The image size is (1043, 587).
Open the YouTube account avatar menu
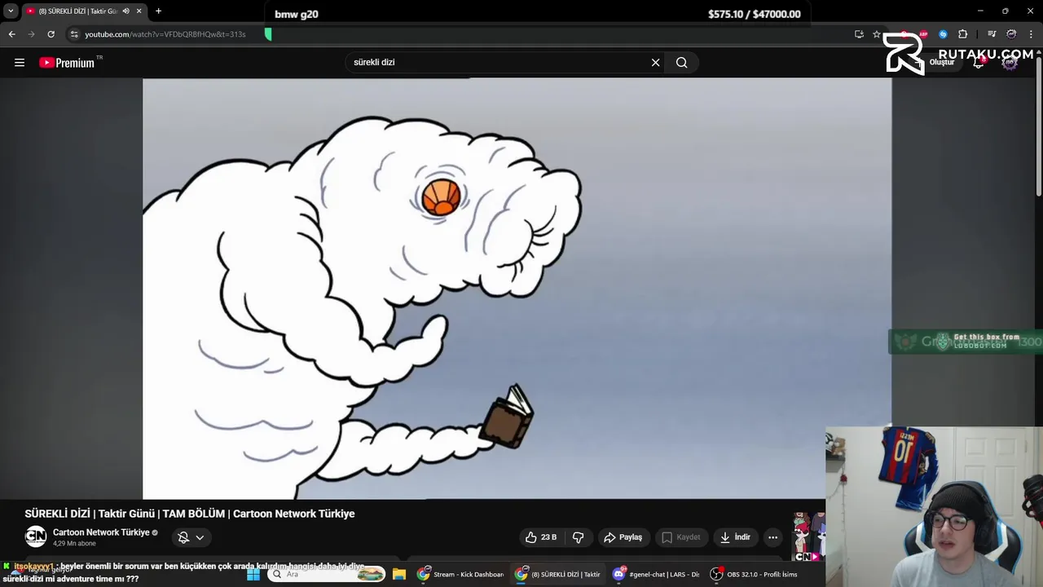tap(1010, 62)
